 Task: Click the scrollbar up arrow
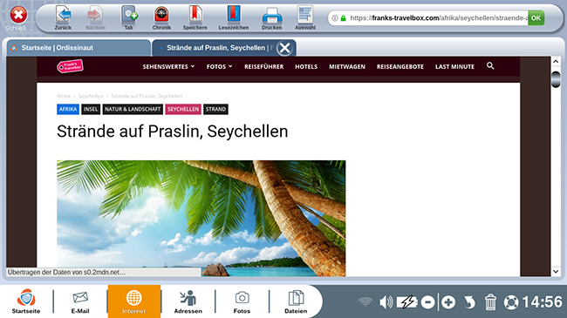pos(556,62)
